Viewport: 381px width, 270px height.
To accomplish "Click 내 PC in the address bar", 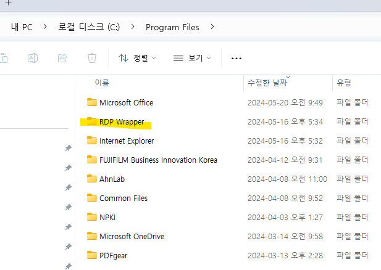I will click(x=22, y=27).
